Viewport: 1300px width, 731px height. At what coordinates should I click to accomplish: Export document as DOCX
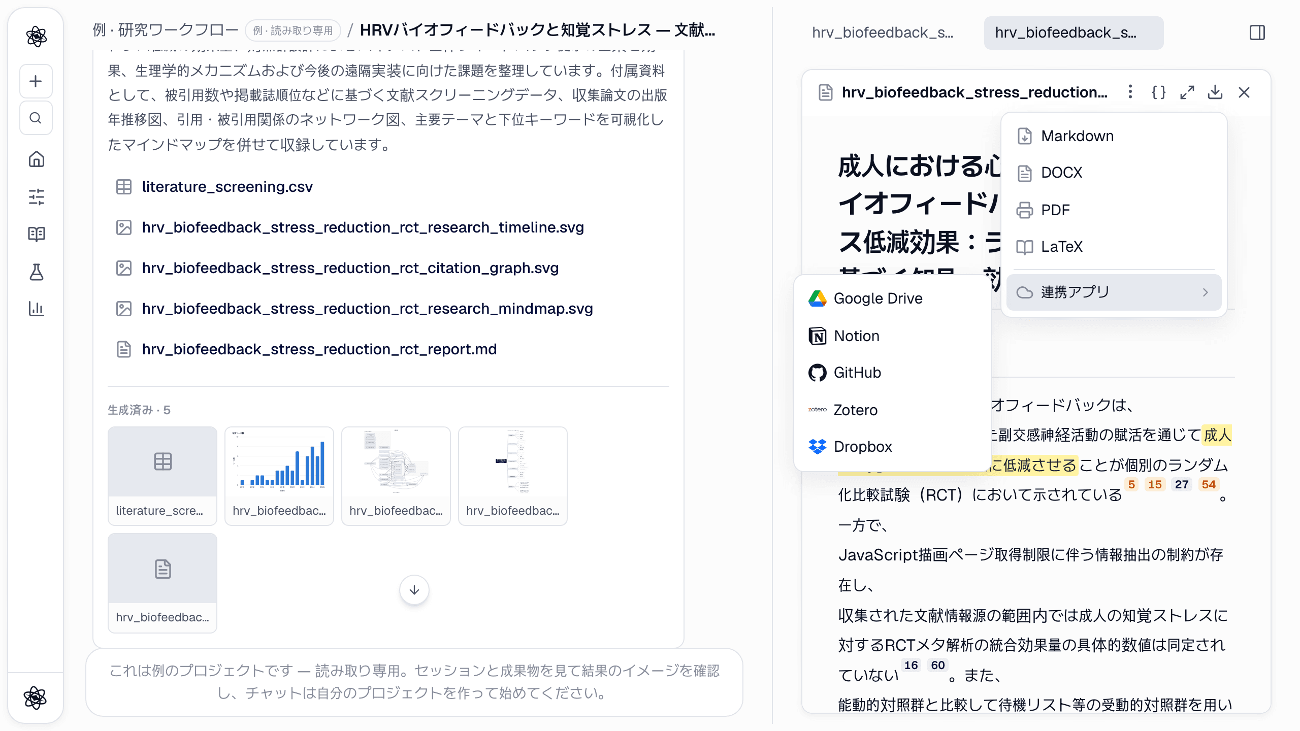click(1114, 173)
